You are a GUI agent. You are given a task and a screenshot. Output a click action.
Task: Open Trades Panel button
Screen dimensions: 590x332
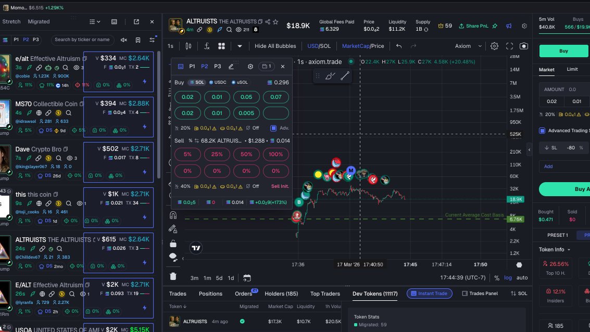click(x=480, y=293)
